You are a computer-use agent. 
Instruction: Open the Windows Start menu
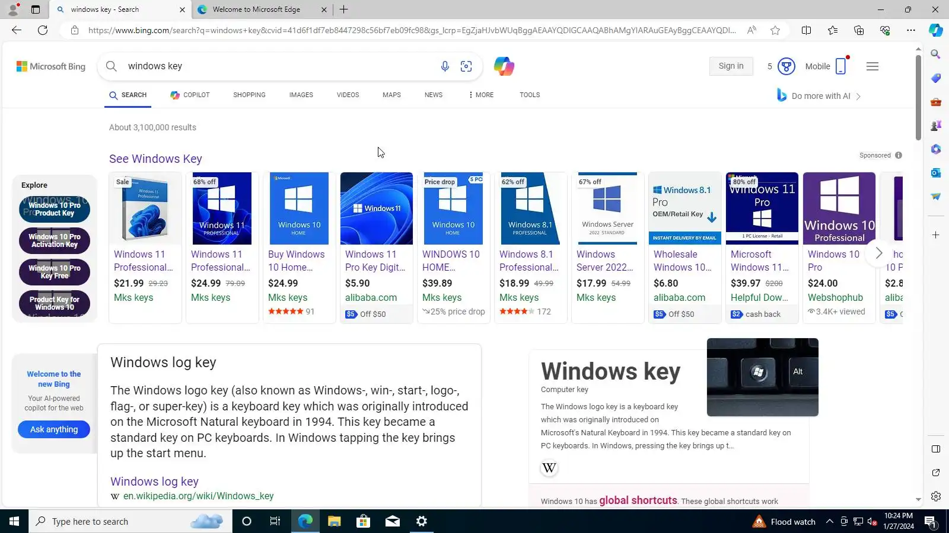pos(14,521)
